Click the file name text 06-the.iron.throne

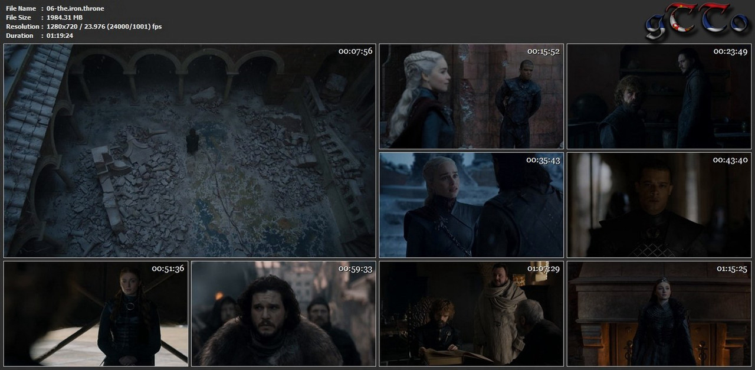point(75,8)
